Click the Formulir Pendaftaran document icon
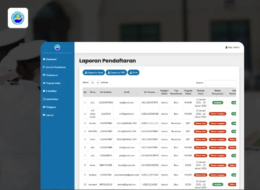 (44, 67)
